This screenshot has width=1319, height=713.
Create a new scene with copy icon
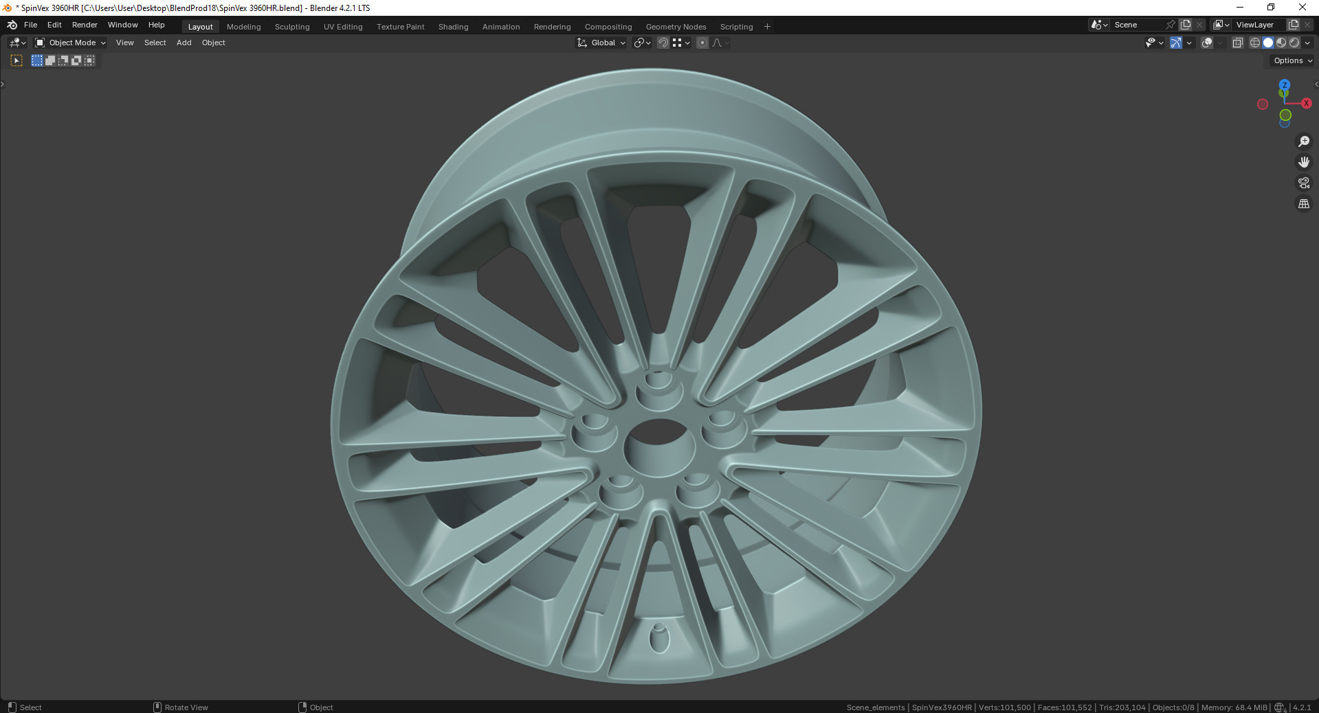[x=1186, y=25]
